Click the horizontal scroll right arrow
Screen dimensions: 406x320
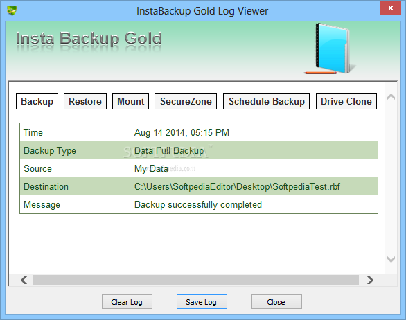click(x=370, y=280)
